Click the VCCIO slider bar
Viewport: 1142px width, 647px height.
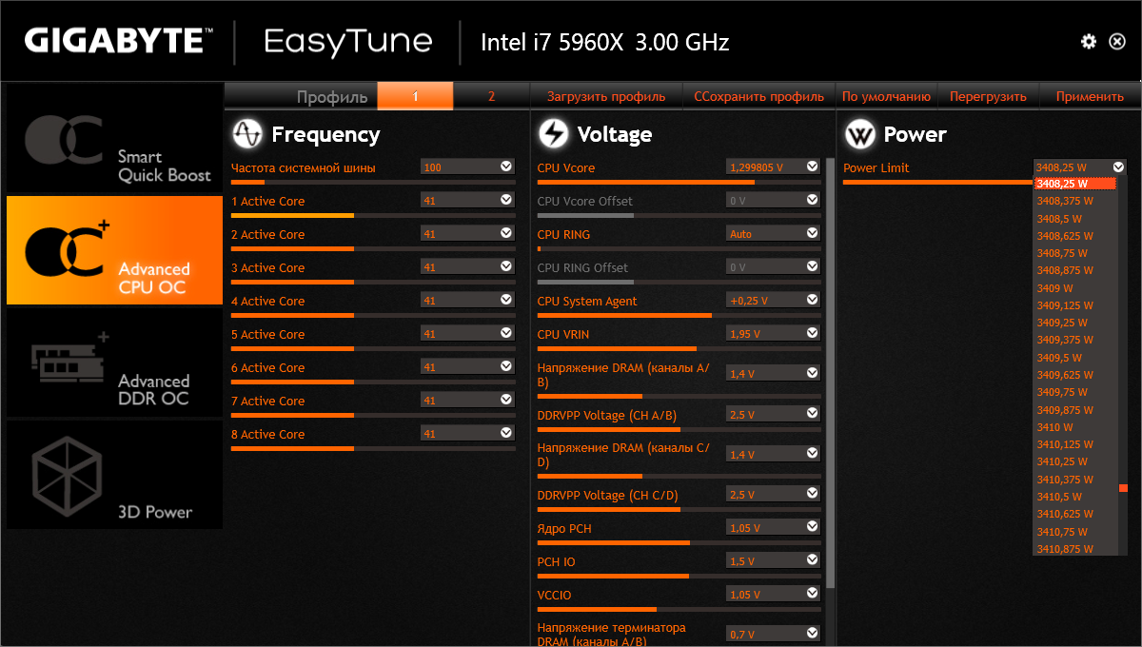pos(679,609)
